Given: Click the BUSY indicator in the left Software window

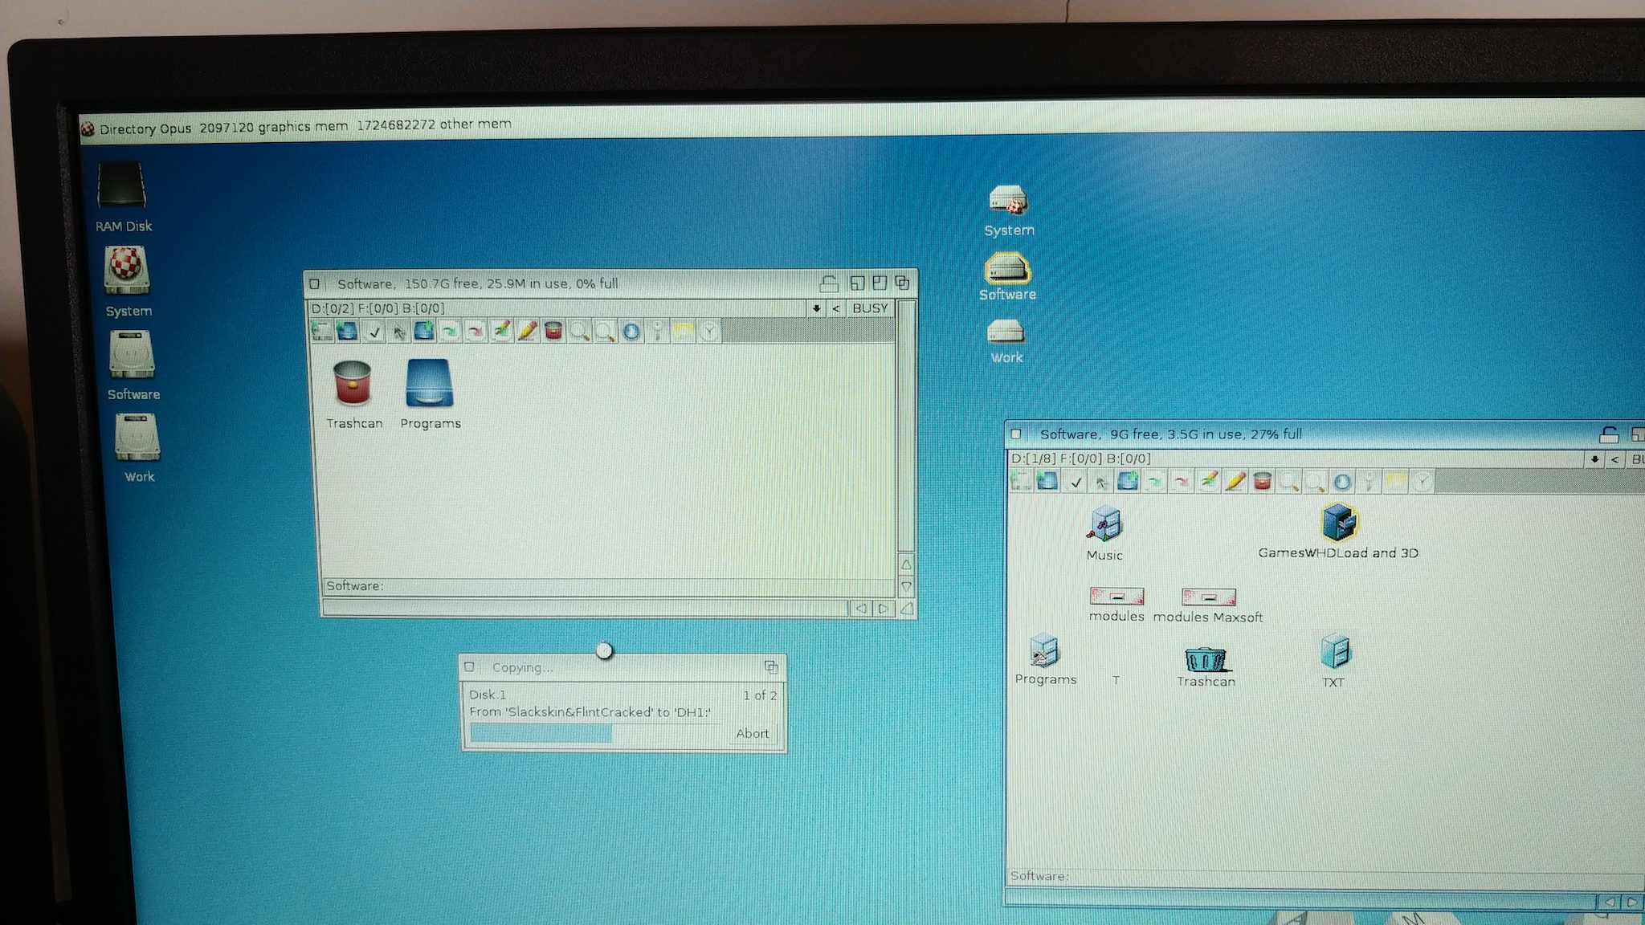Looking at the screenshot, I should (870, 308).
